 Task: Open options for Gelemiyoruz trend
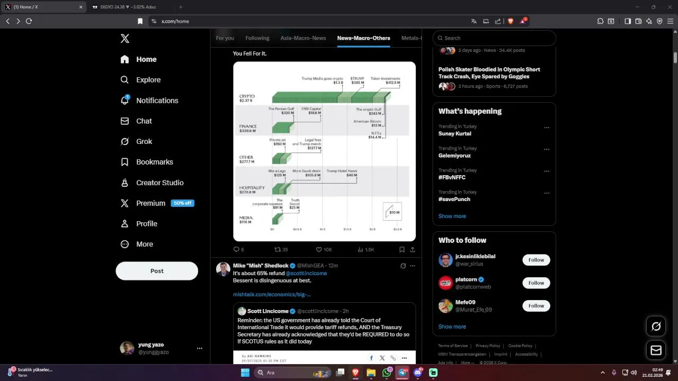547,149
